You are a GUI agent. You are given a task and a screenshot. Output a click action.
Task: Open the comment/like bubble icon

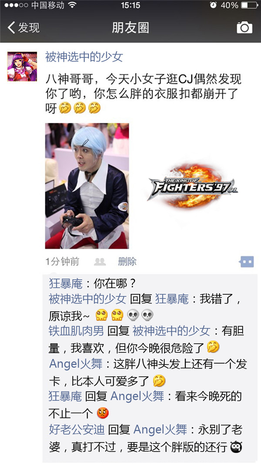pos(247,262)
